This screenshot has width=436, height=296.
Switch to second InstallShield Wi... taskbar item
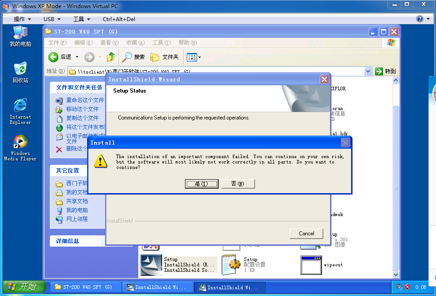tap(230, 287)
